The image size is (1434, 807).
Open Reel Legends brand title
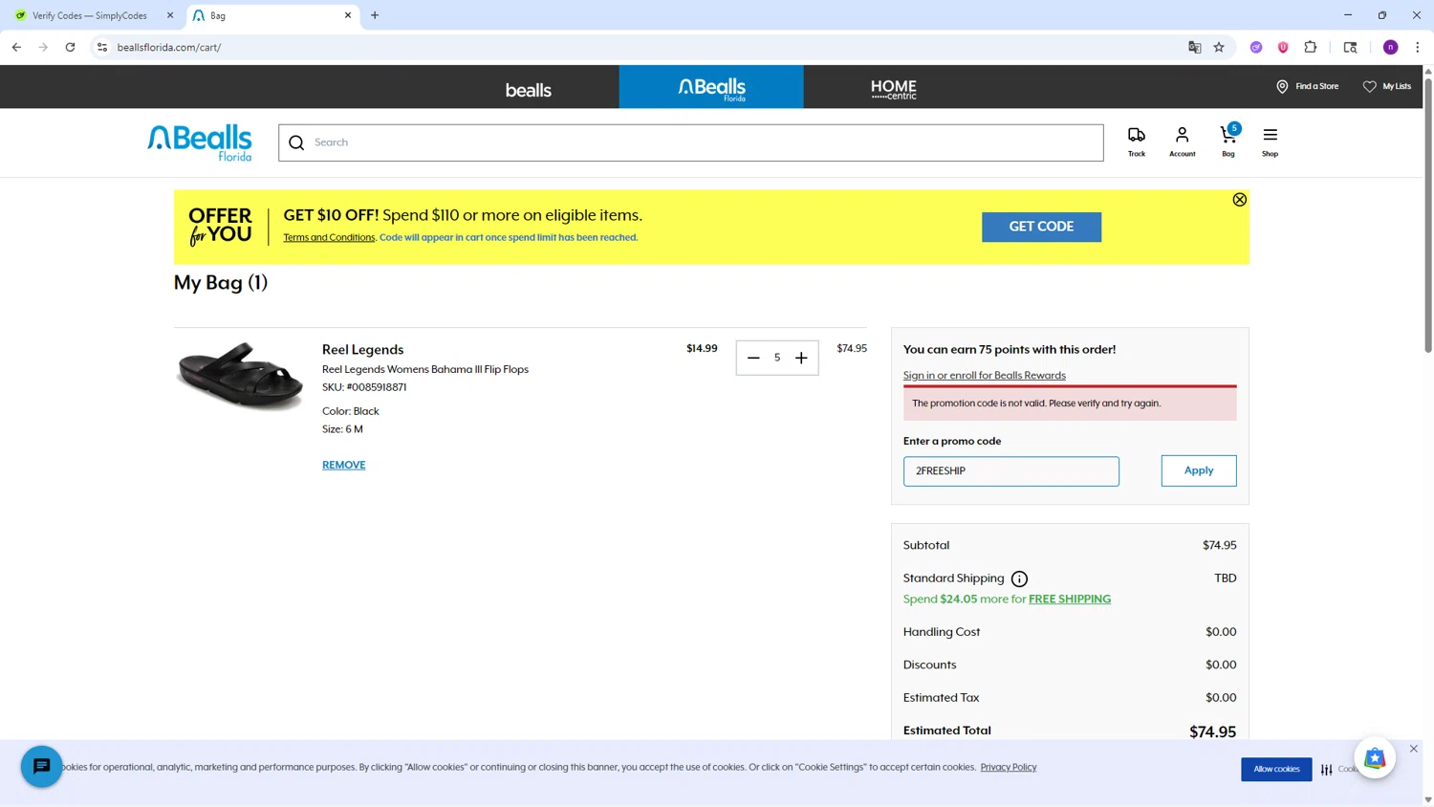[362, 350]
